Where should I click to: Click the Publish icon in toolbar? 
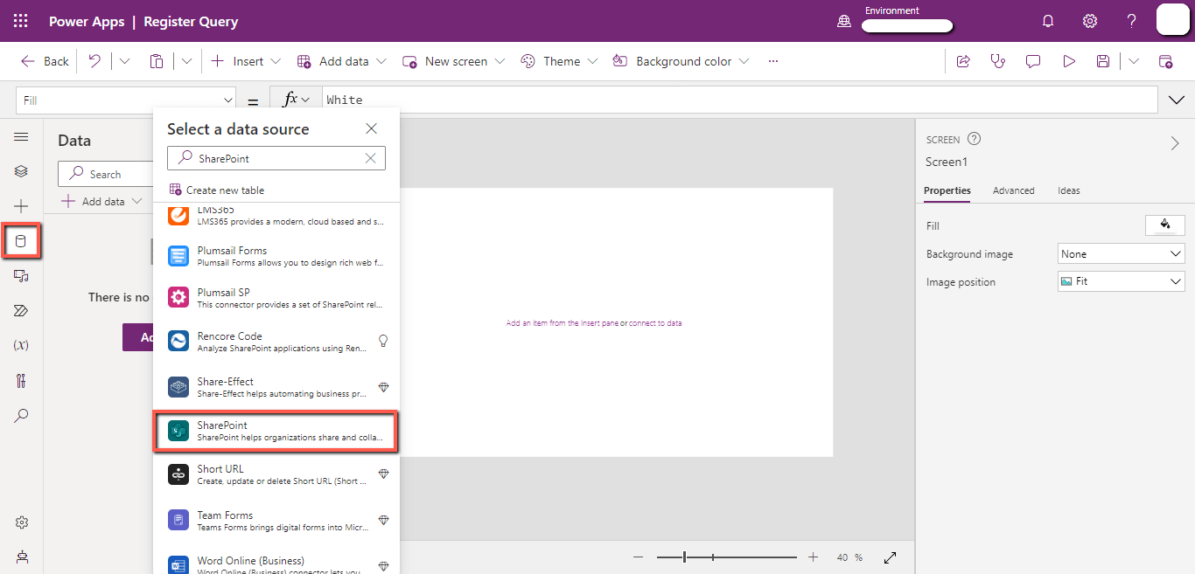[1165, 61]
